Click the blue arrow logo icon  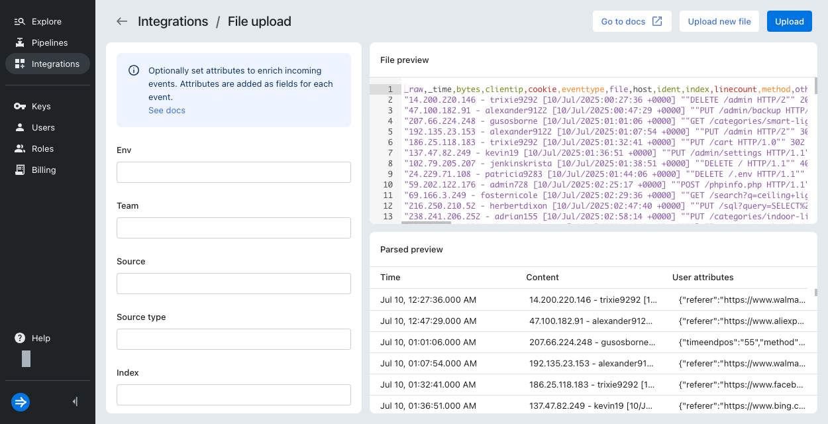point(21,401)
